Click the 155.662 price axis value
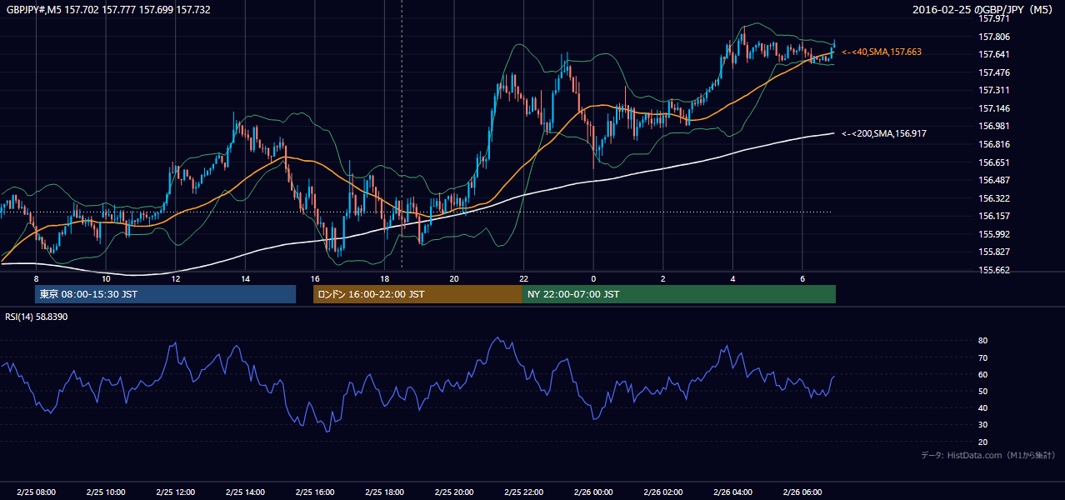 point(993,270)
